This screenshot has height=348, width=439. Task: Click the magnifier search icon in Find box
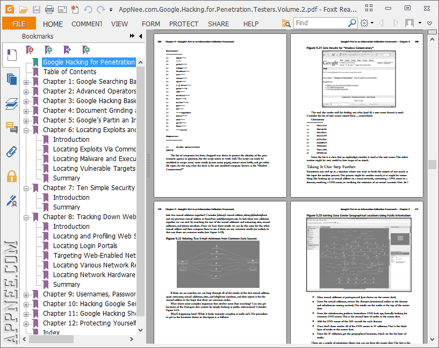(x=352, y=23)
